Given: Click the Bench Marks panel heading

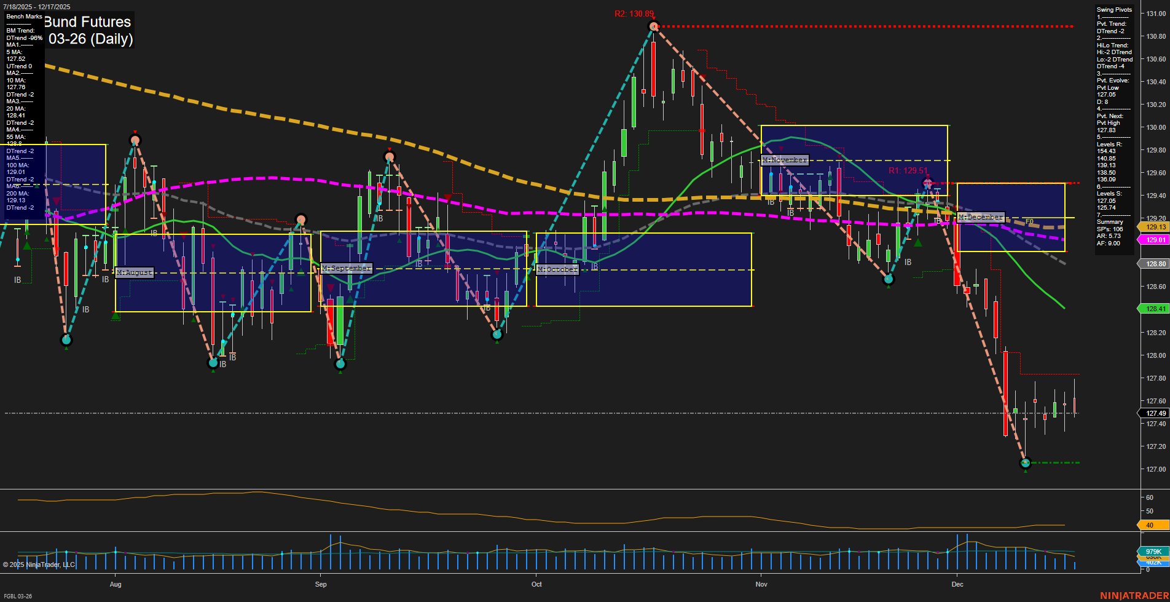Looking at the screenshot, I should pos(25,17).
